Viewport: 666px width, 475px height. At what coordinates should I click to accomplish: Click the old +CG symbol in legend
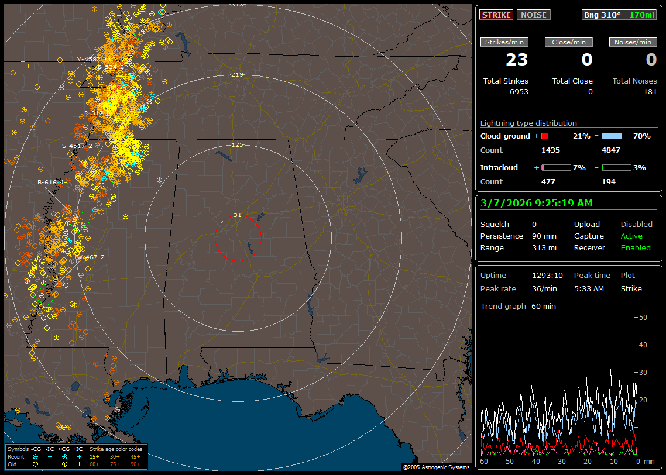coord(64,464)
